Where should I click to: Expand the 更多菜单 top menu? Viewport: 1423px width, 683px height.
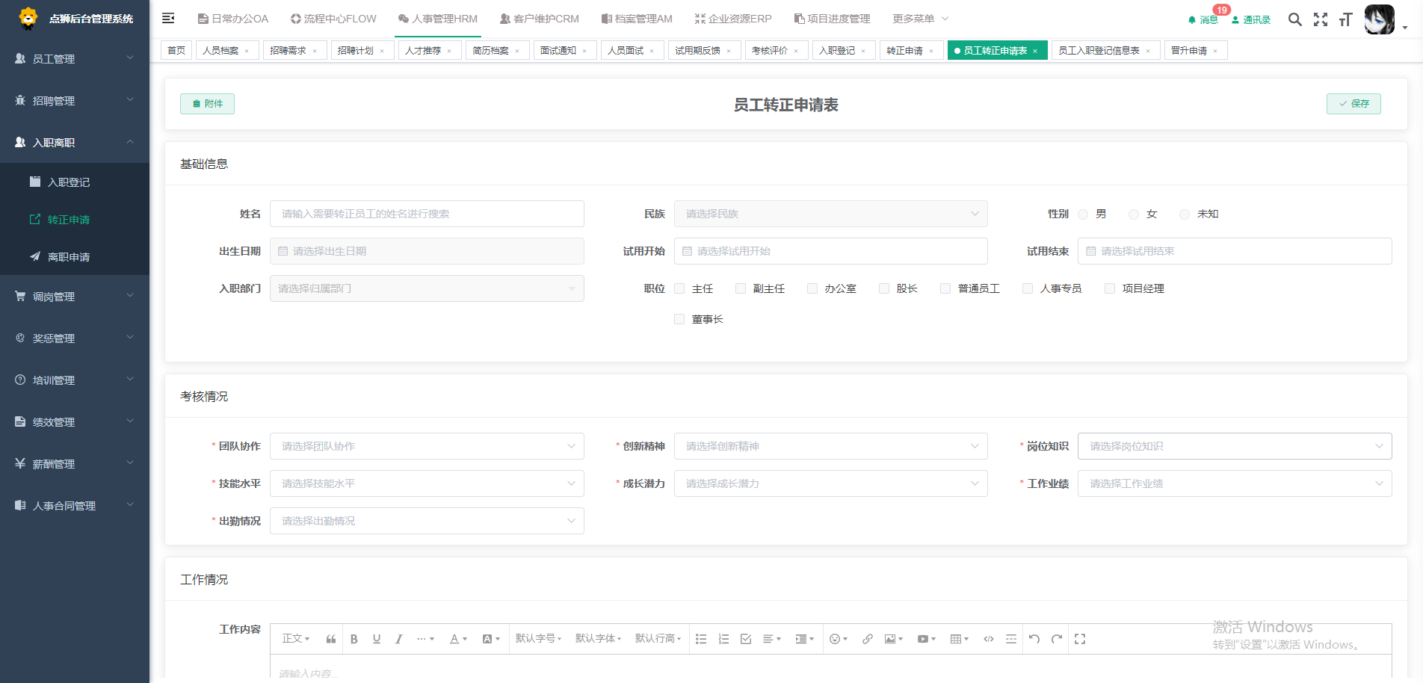920,19
